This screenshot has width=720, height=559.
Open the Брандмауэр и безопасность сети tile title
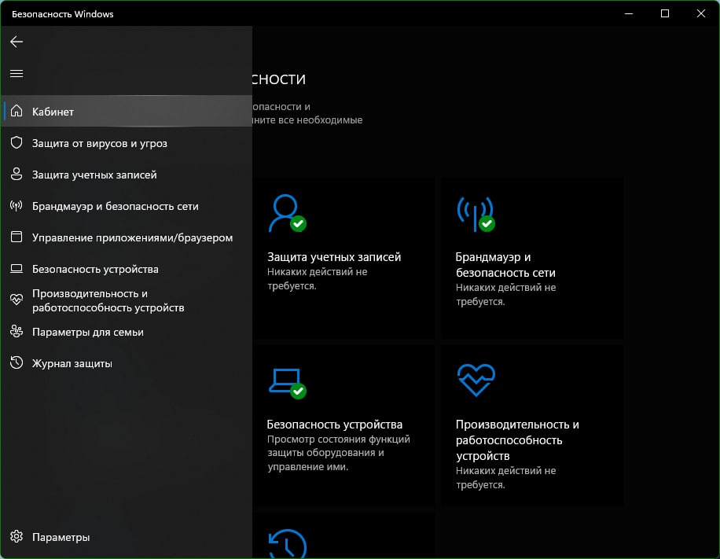pyautogui.click(x=505, y=265)
